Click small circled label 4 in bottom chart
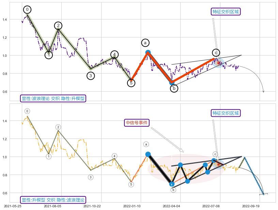This screenshot has width=278, height=210. click(x=114, y=156)
